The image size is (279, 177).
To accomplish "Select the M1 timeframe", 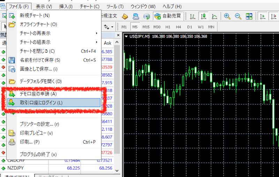I will pos(124,27).
